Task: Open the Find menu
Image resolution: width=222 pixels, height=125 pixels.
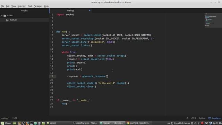Action: 30,6
